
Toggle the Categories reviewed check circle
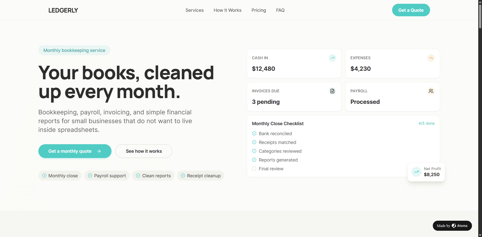click(254, 151)
